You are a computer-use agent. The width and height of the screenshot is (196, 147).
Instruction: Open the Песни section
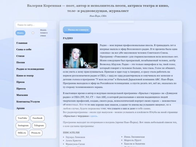coord(20,62)
